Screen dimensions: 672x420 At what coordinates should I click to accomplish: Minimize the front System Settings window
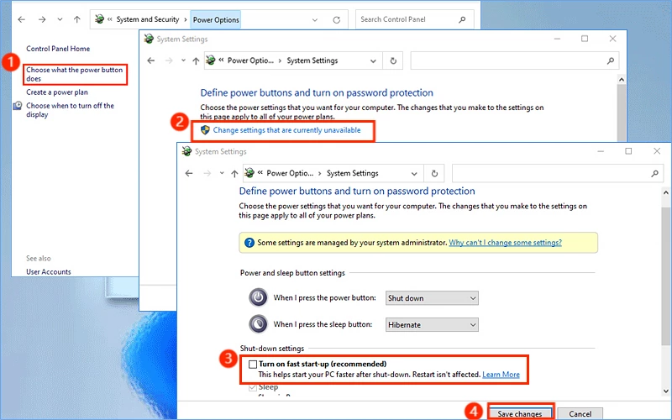tap(601, 151)
